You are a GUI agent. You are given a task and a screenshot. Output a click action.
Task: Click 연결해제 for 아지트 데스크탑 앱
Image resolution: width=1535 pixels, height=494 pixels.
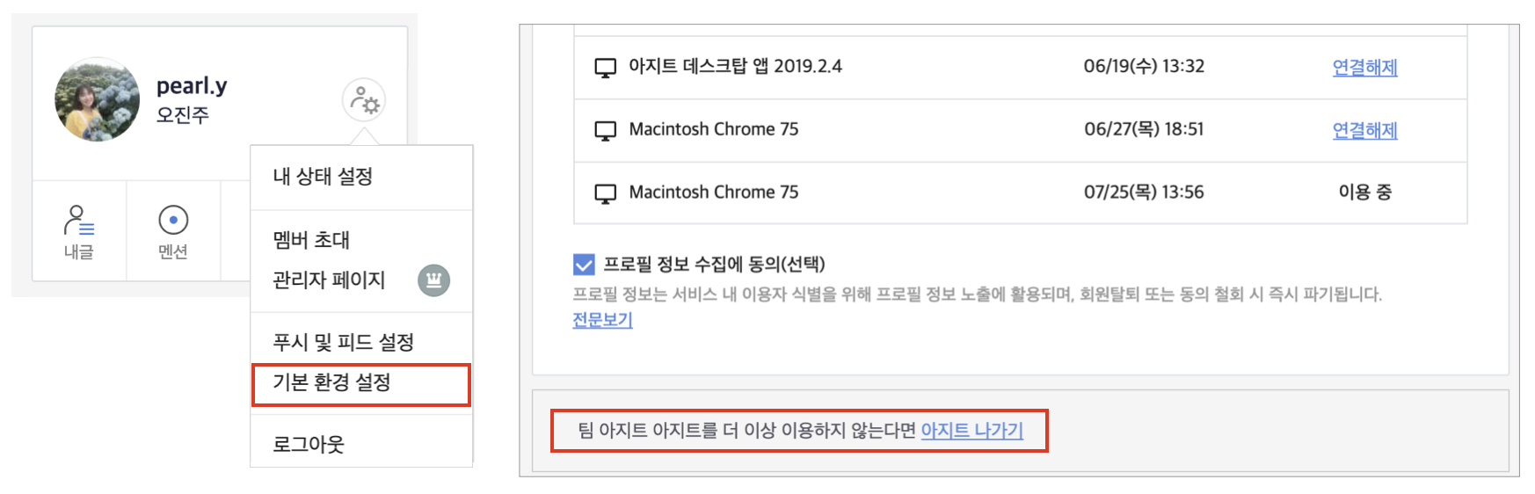click(x=1364, y=67)
